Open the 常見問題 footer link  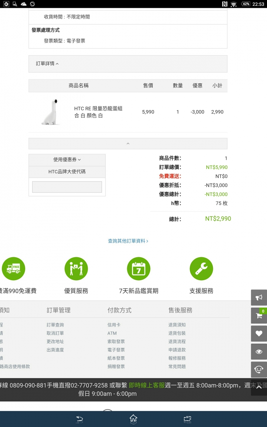177,367
